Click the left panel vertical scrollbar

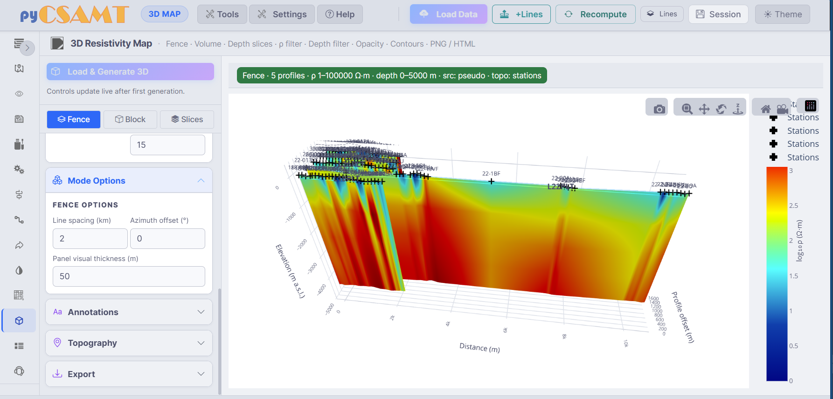[220, 341]
